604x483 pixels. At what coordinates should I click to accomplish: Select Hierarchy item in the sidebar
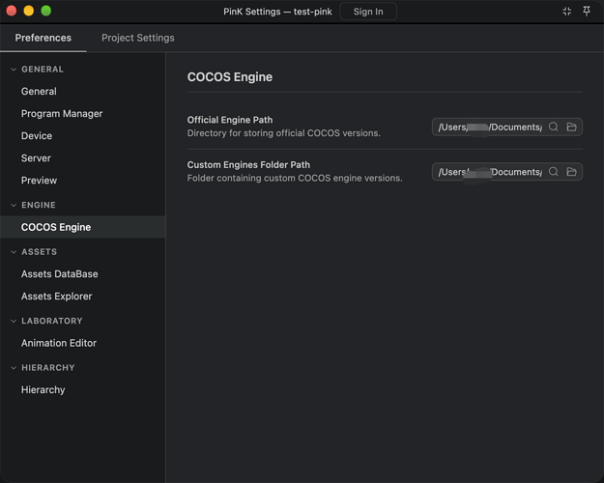[83, 390]
